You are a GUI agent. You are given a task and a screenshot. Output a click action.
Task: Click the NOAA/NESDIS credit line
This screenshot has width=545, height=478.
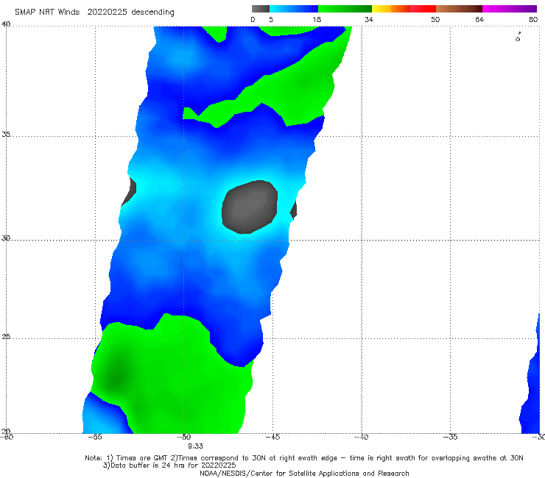point(304,474)
